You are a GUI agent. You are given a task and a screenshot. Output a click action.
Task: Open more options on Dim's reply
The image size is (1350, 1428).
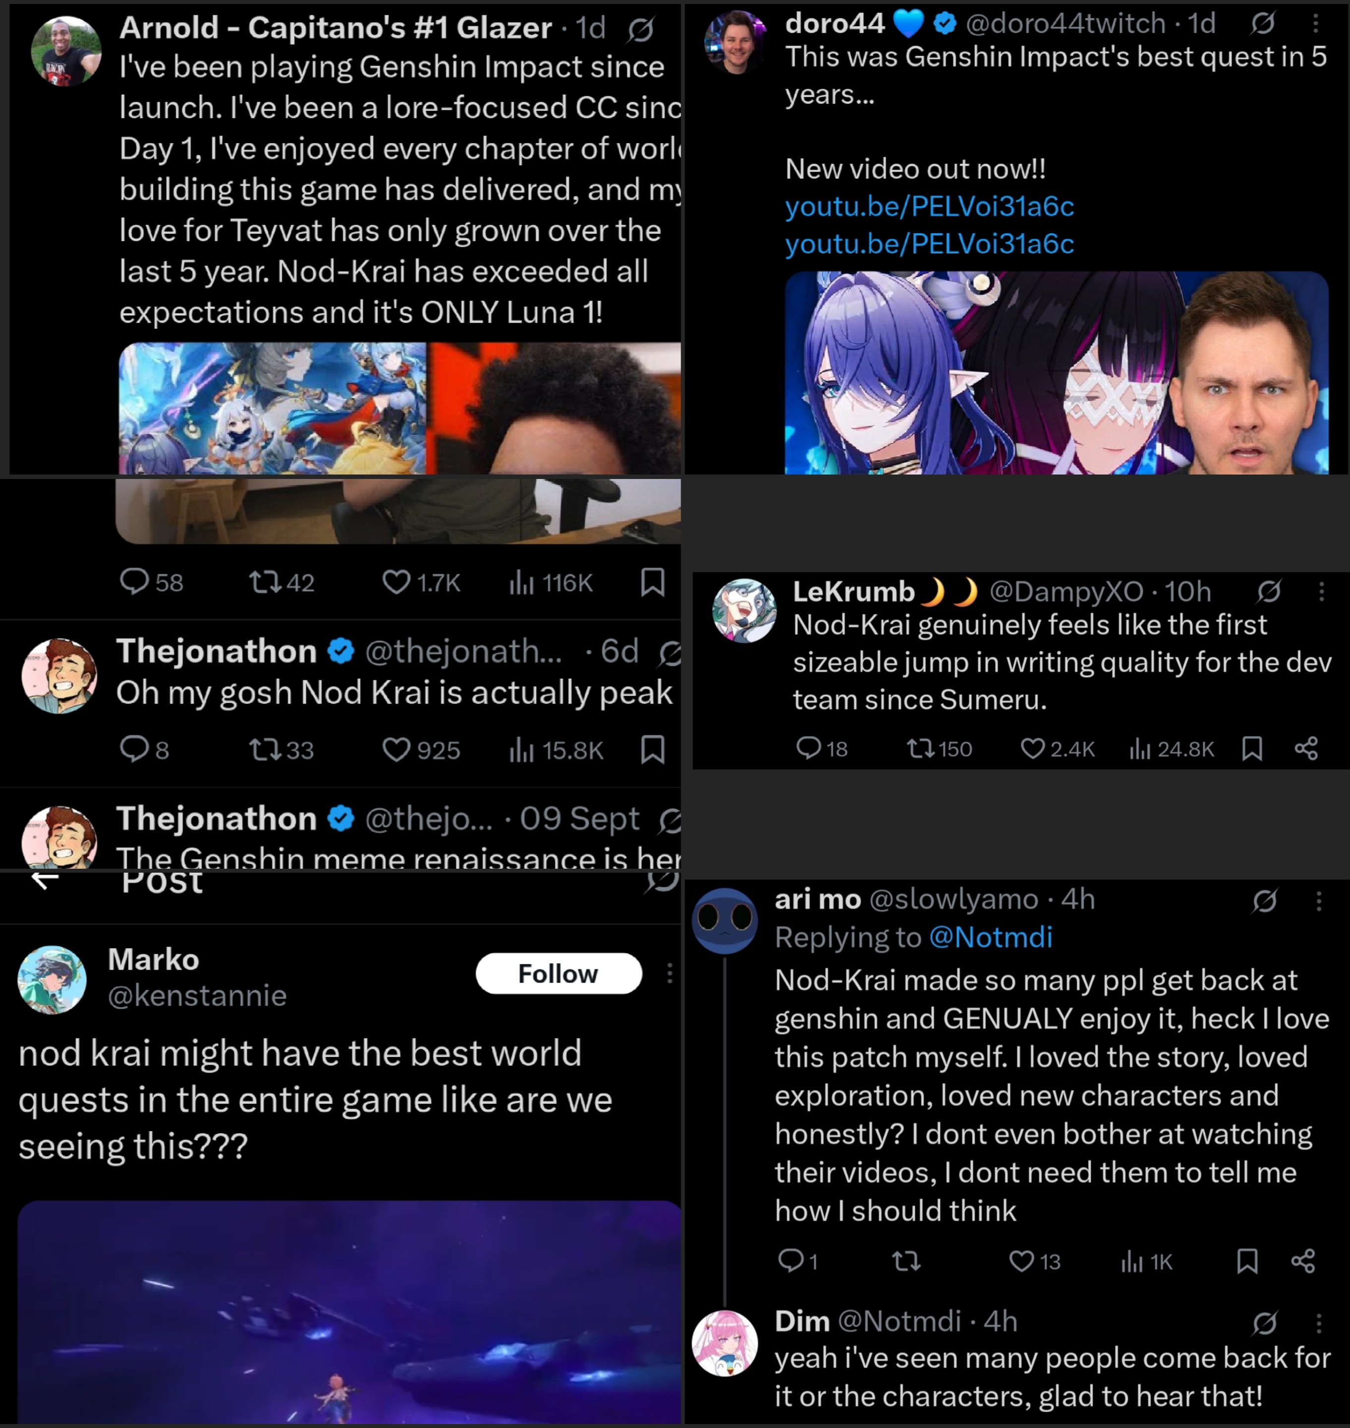pos(1318,1322)
